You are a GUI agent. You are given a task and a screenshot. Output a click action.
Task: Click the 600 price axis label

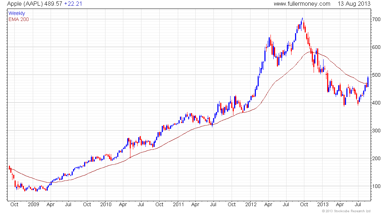[x=376, y=47]
